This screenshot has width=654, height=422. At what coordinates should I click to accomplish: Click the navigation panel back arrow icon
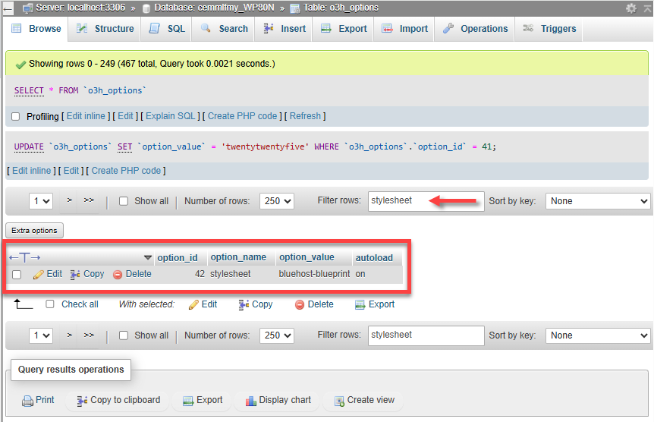pos(8,8)
